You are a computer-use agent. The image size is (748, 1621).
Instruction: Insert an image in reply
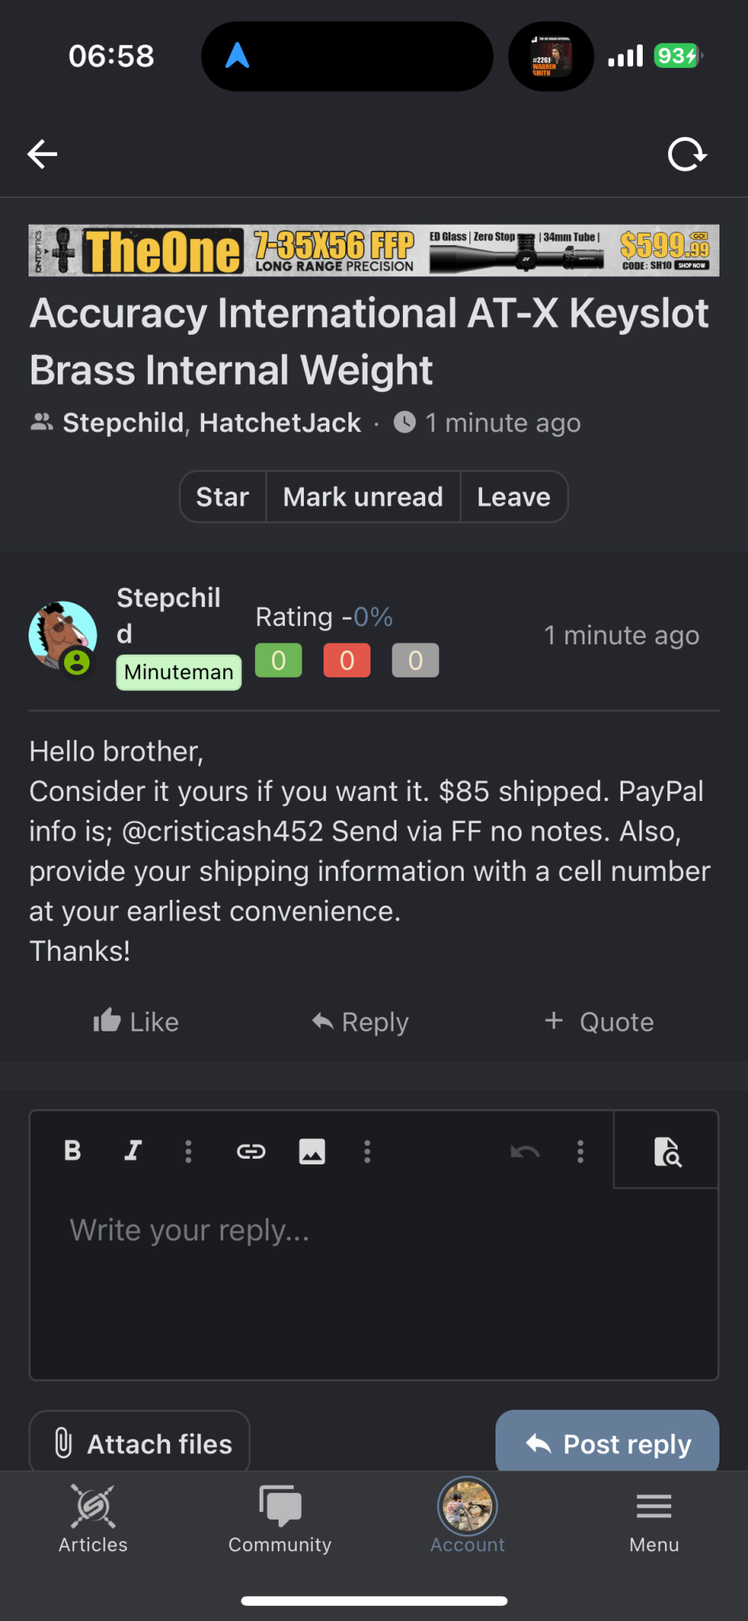click(312, 1152)
